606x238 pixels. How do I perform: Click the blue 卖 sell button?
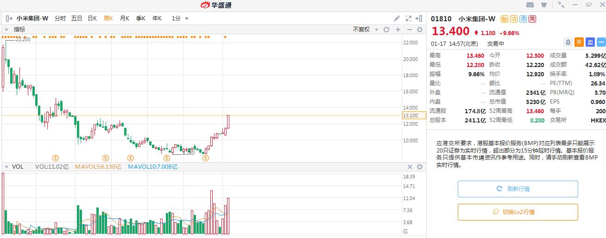pyautogui.click(x=590, y=42)
